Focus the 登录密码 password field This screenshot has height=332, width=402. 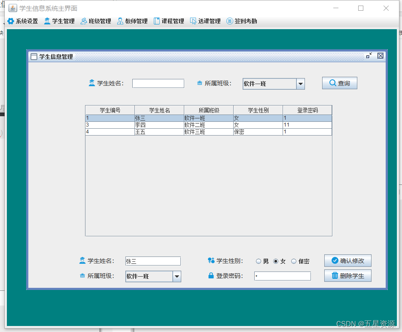283,276
